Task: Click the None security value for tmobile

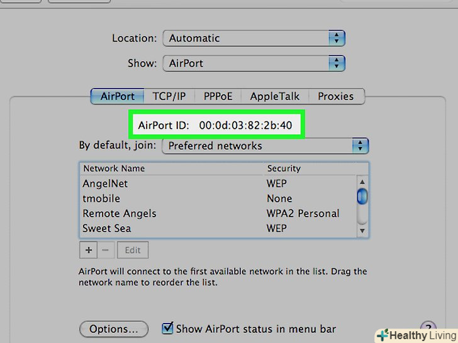Action: [279, 199]
